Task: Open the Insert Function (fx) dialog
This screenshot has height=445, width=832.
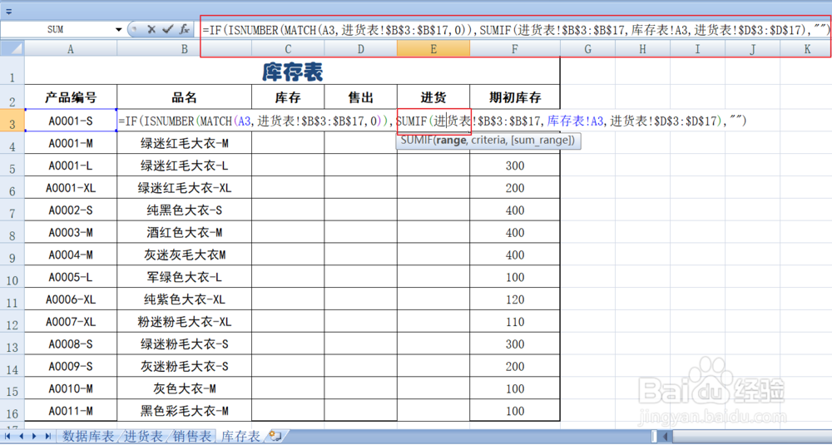Action: (x=184, y=30)
